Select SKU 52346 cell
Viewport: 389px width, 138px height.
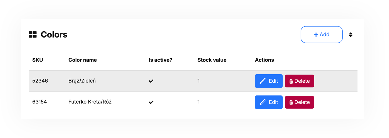coord(40,81)
